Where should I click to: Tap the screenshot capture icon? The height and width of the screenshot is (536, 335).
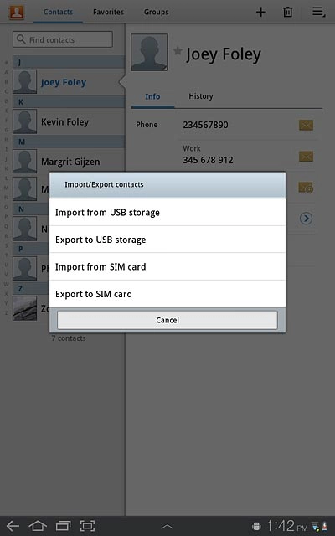click(x=87, y=526)
